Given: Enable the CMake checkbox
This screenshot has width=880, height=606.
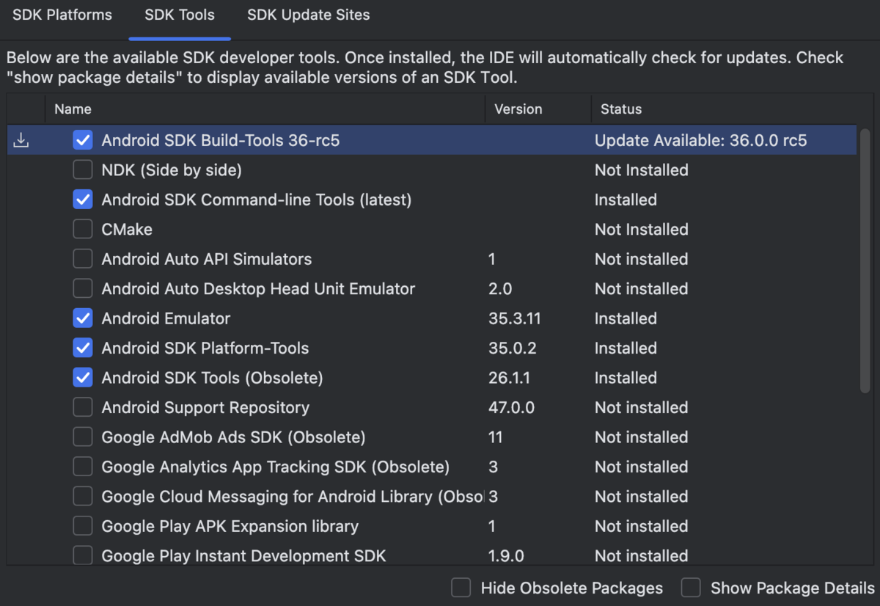Looking at the screenshot, I should click(x=83, y=230).
